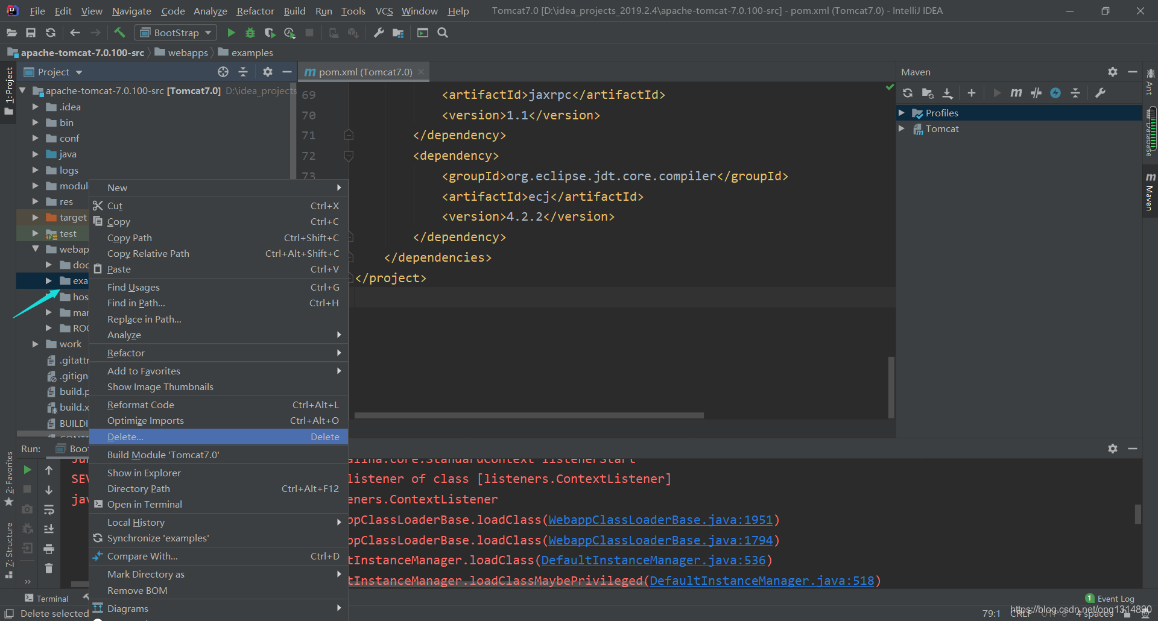Click the Synchronize refresh toolbar icon
Screen dimensions: 1158x621
(x=51, y=33)
